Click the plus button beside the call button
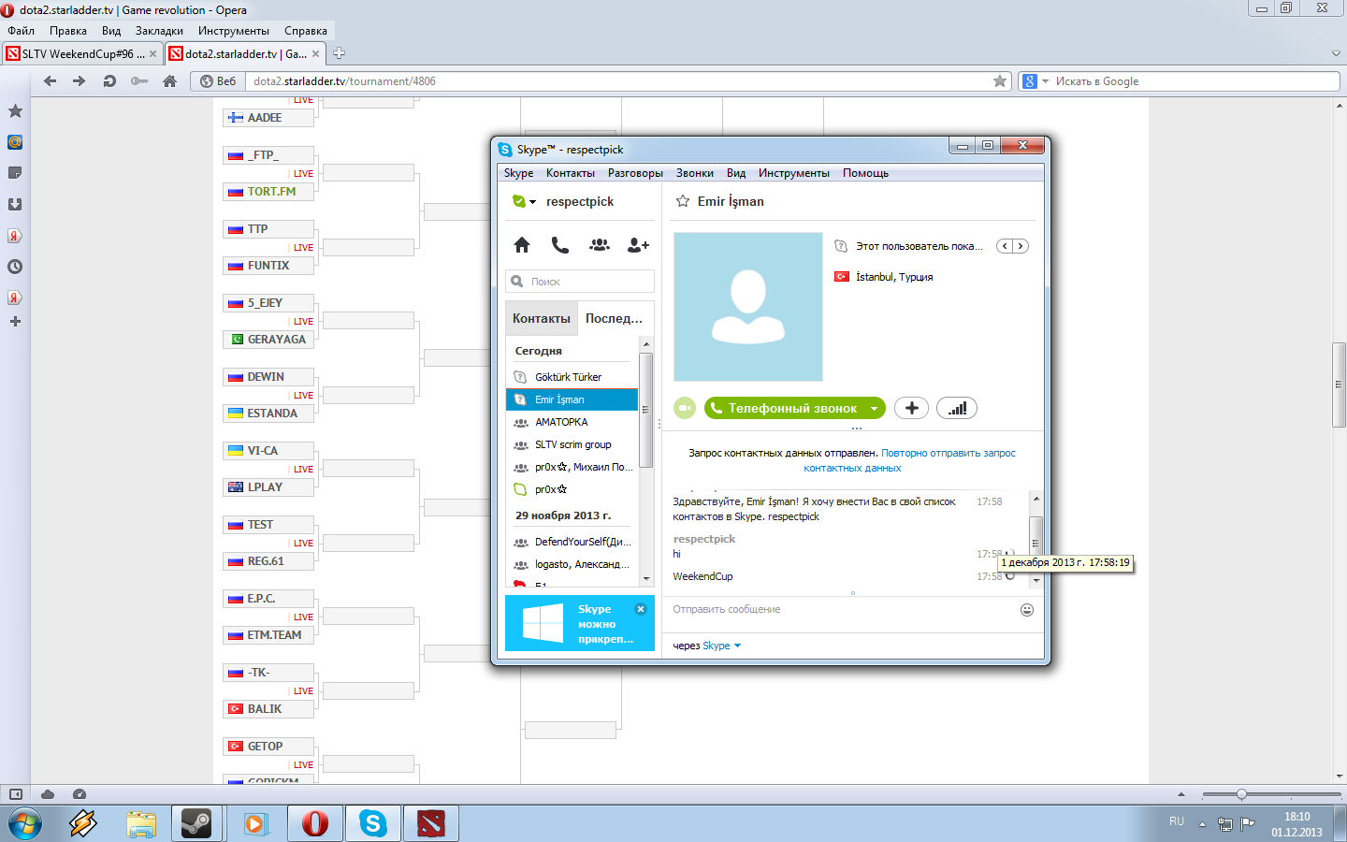Image resolution: width=1347 pixels, height=842 pixels. point(912,408)
